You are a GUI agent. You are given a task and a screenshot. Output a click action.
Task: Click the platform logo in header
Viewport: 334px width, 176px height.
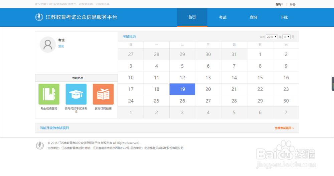pos(39,17)
